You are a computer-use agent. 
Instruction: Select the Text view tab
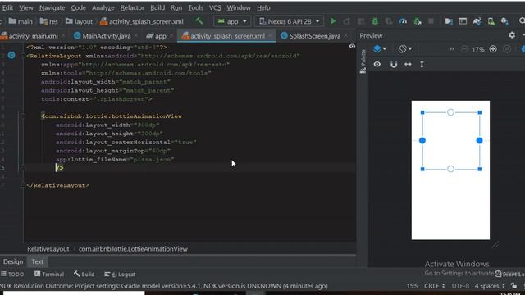click(38, 261)
